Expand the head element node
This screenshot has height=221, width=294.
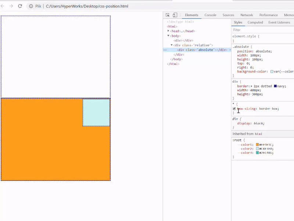click(x=168, y=31)
